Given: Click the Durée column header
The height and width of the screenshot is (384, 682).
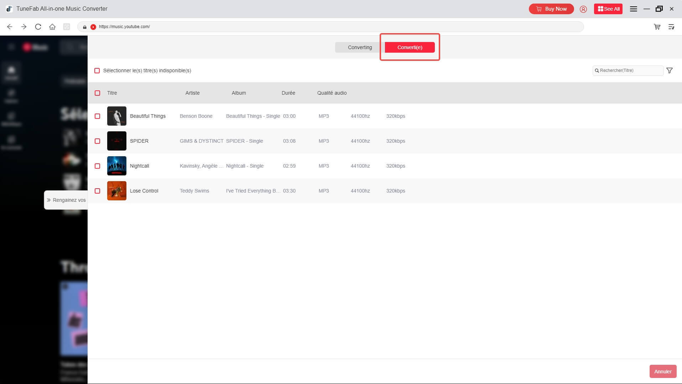Looking at the screenshot, I should pyautogui.click(x=288, y=93).
